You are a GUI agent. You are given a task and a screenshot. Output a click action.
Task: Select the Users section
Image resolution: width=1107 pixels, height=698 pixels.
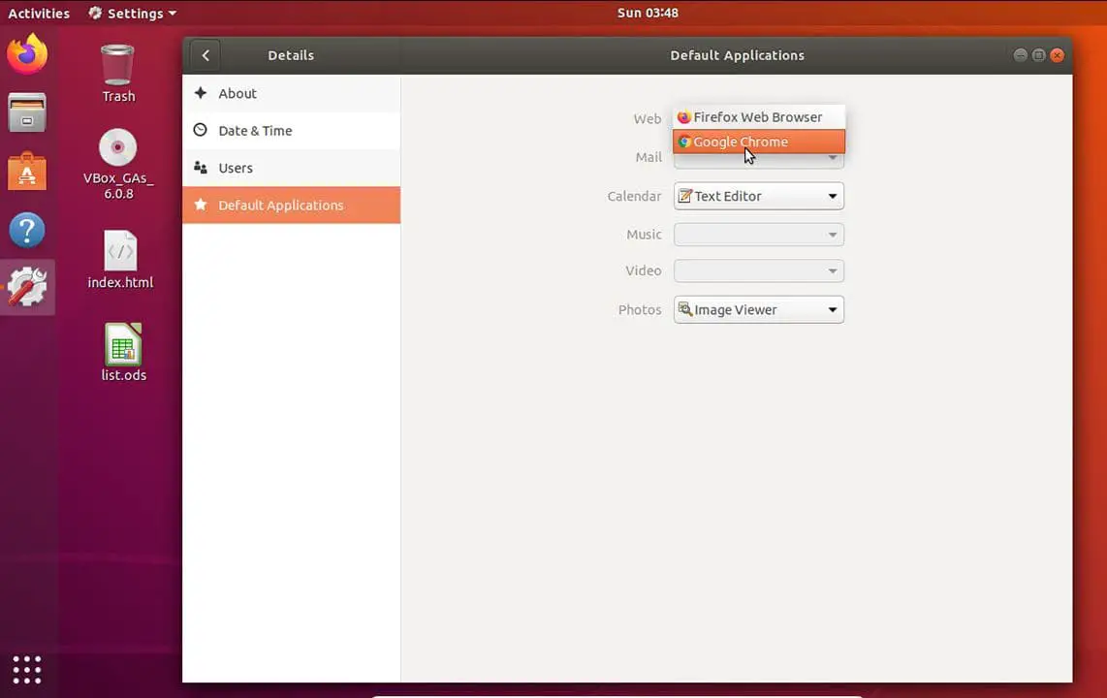236,168
